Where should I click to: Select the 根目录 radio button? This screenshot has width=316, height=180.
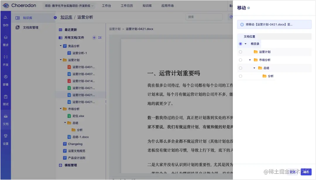pyautogui.click(x=241, y=44)
